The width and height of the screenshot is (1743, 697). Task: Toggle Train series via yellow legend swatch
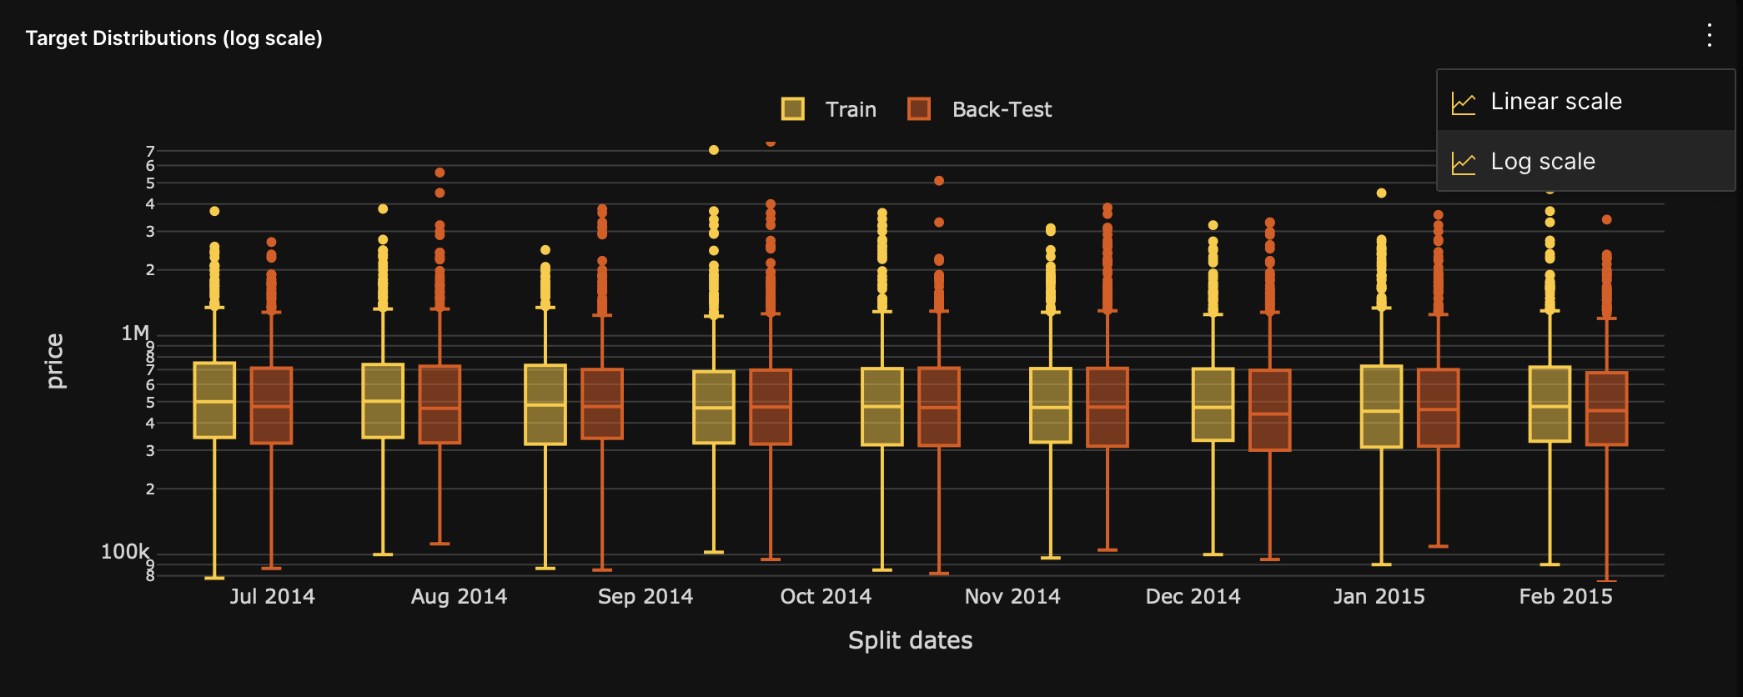792,109
